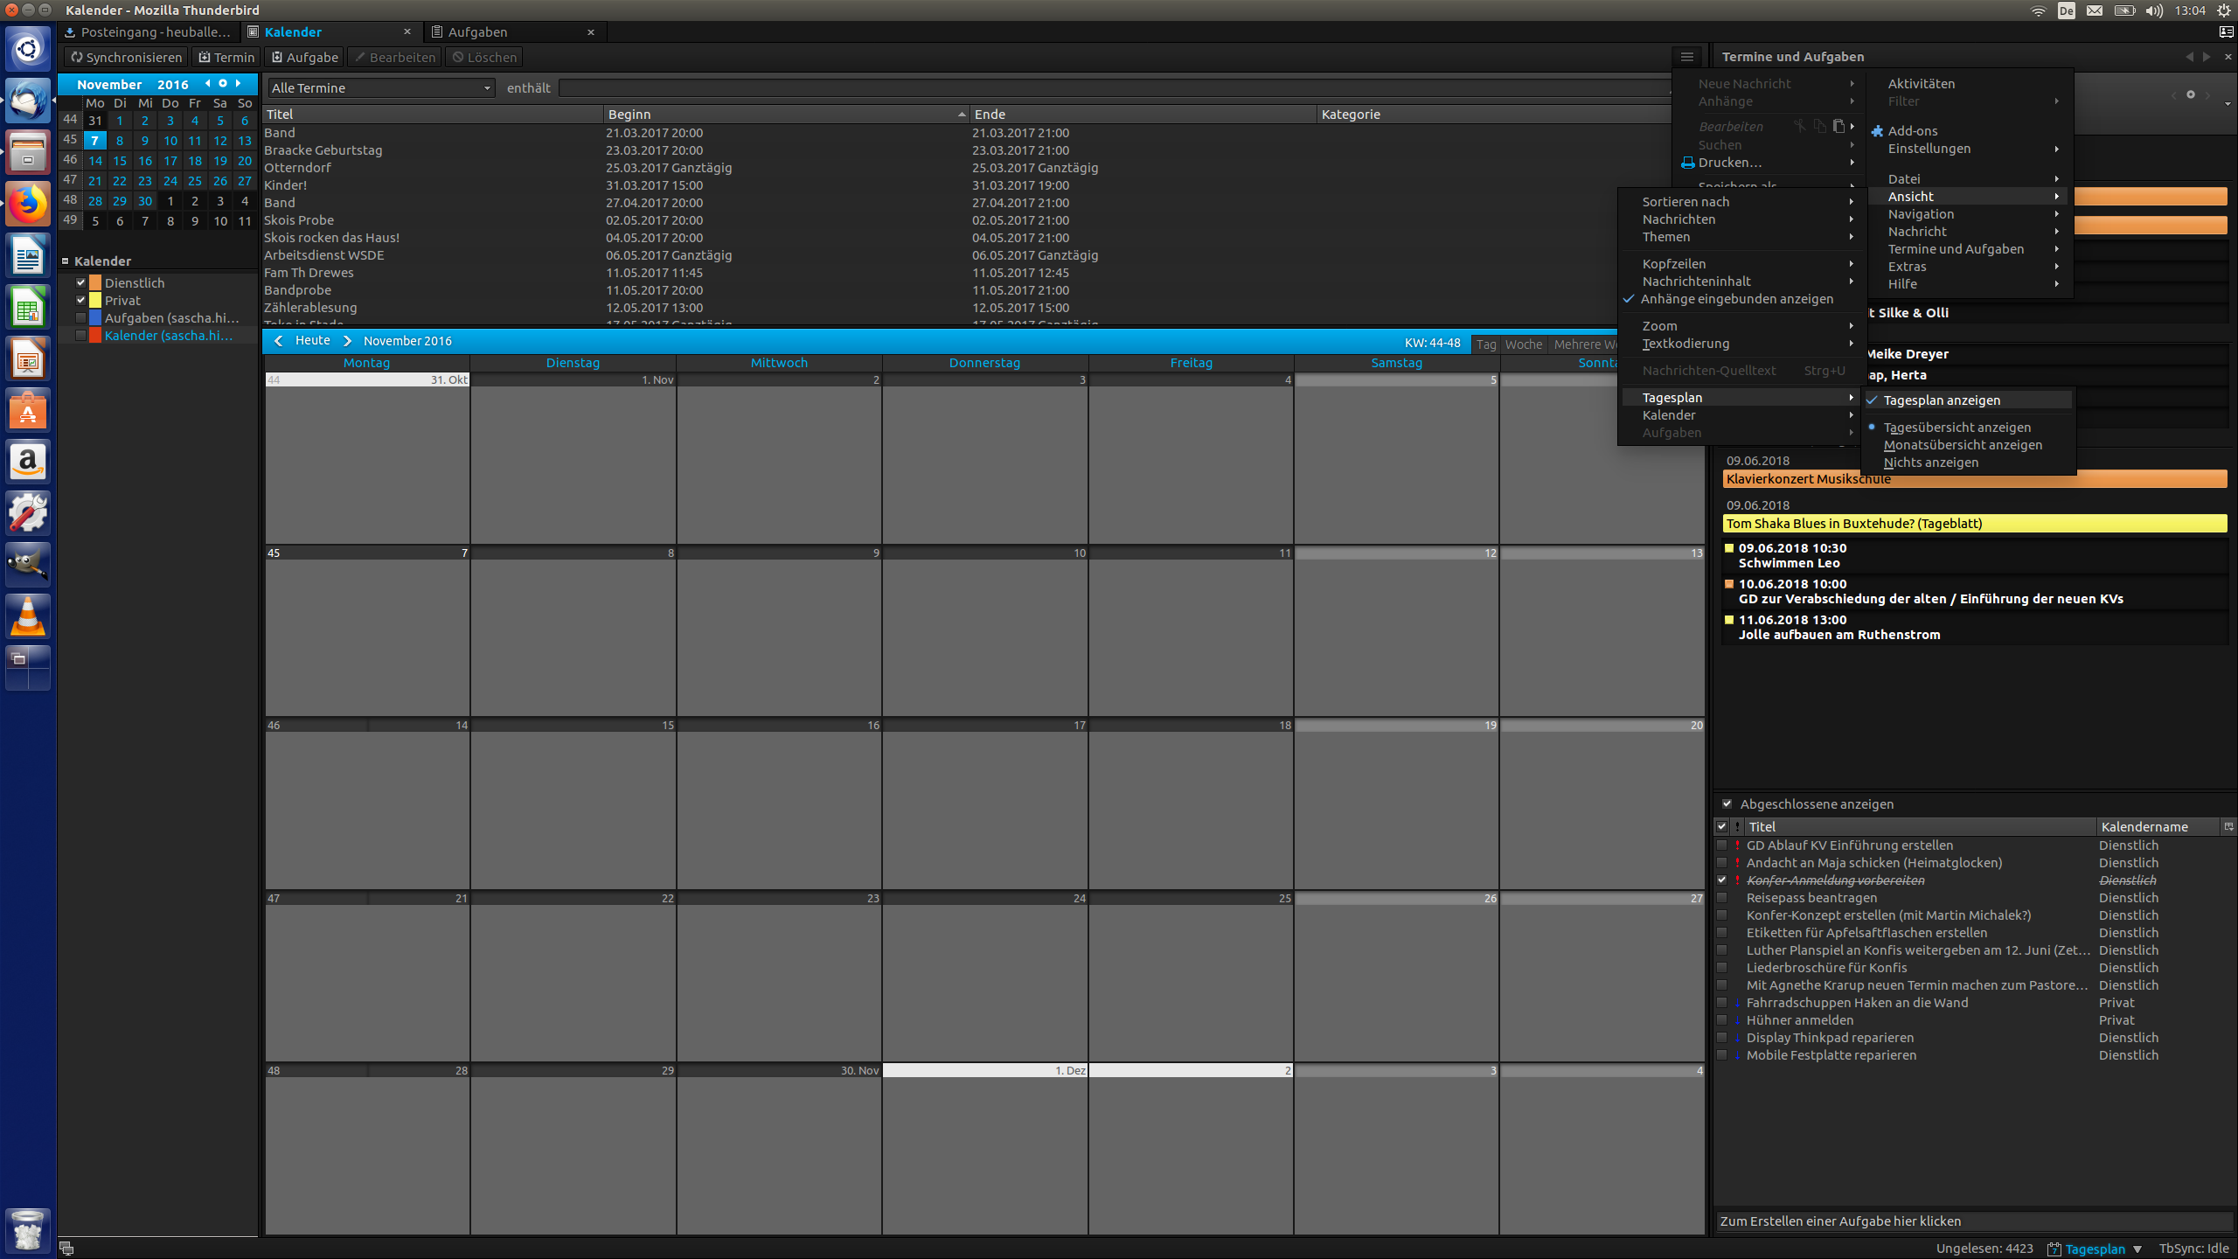This screenshot has width=2238, height=1259.
Task: Click the Add-ons puzzle piece icon
Action: [1877, 131]
